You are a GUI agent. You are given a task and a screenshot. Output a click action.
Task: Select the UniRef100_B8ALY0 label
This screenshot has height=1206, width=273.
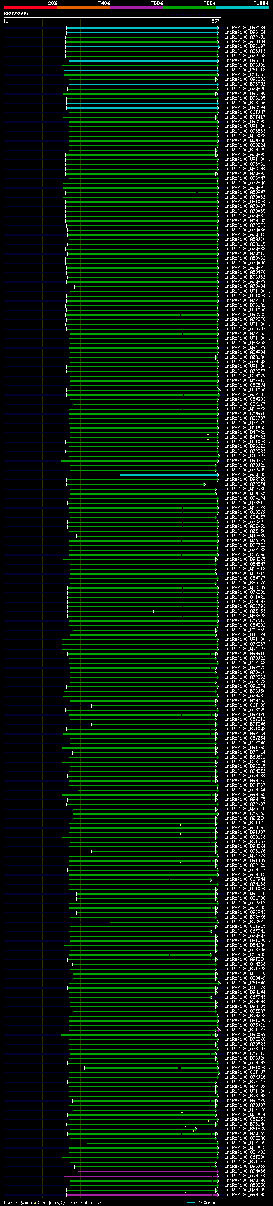point(245,583)
